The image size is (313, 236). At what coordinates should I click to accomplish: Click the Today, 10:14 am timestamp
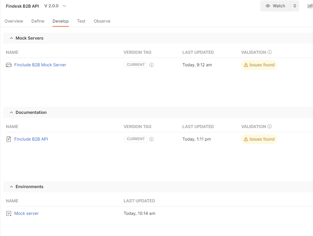pyautogui.click(x=139, y=213)
